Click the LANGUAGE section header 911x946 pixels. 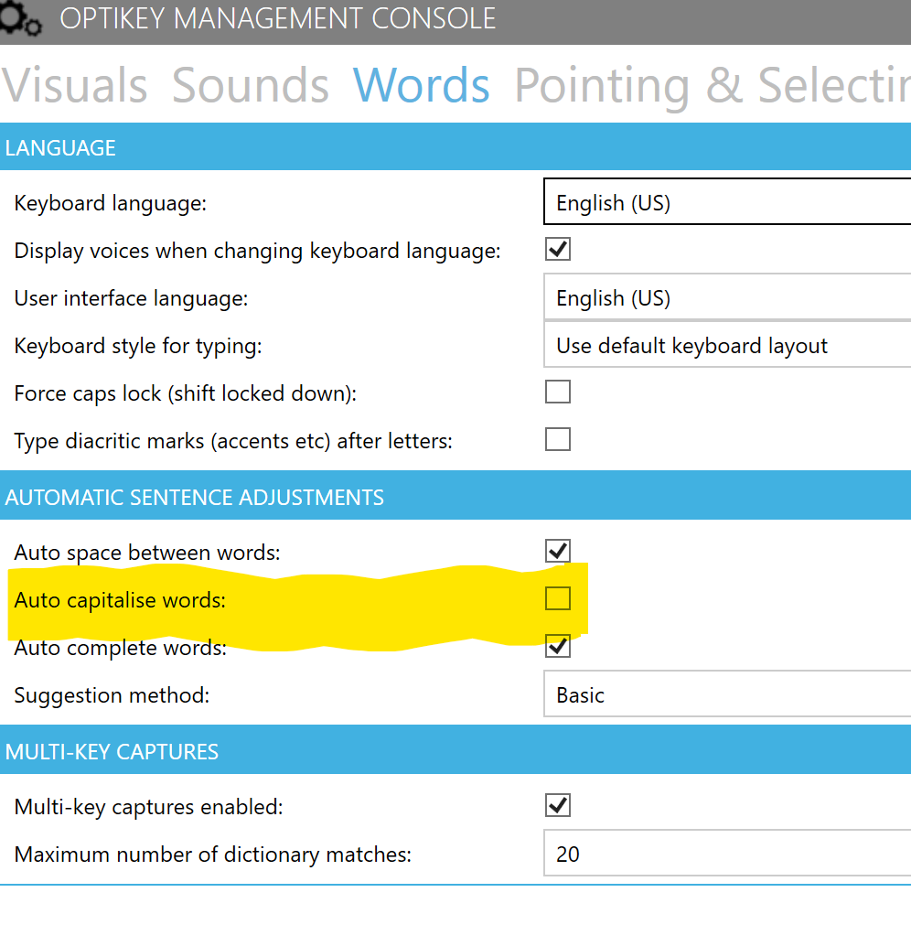tap(455, 146)
